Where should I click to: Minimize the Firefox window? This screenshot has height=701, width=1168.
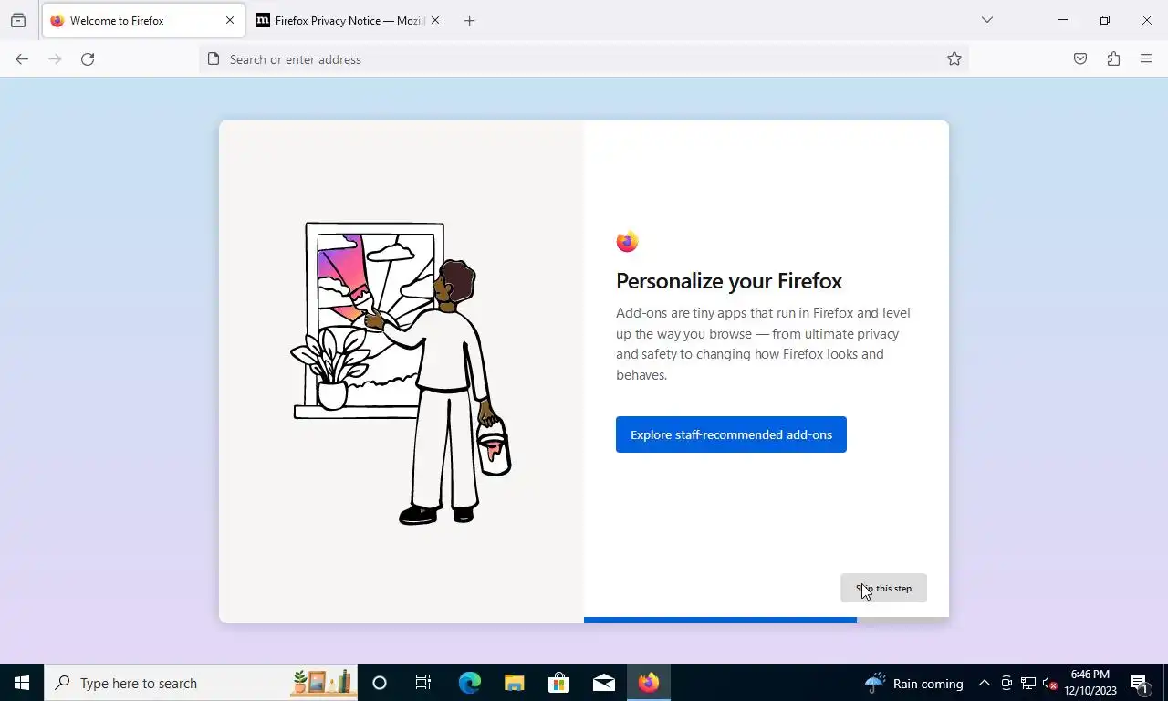tap(1062, 20)
